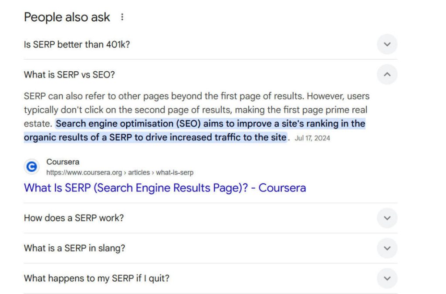Open the three-dot menu beside People also ask

pos(122,17)
